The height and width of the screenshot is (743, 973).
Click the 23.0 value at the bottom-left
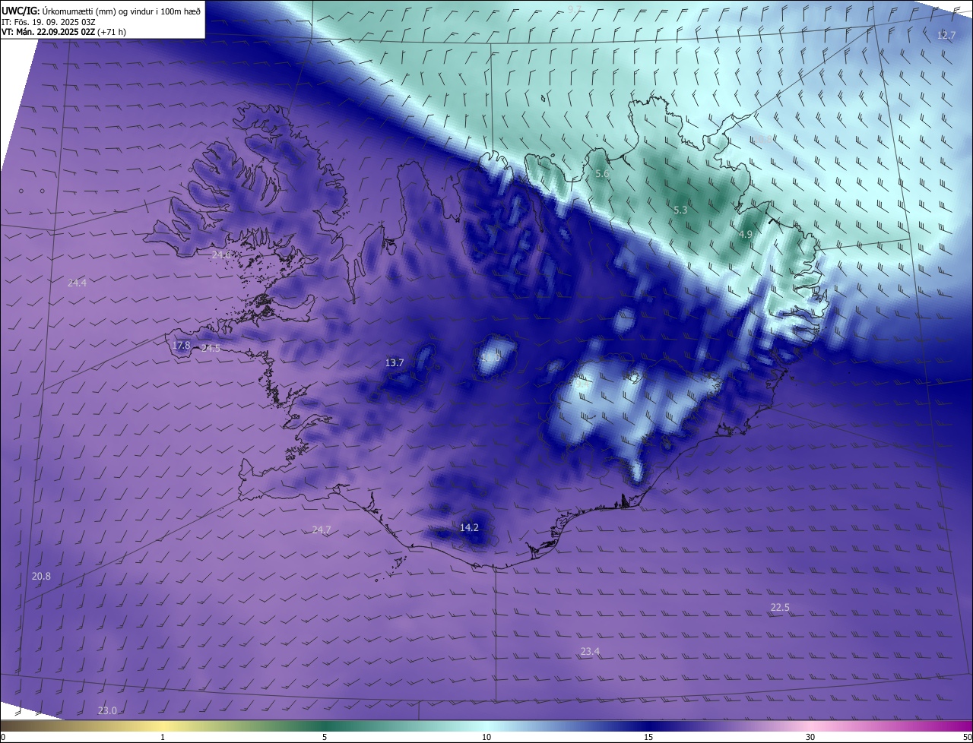pos(107,710)
